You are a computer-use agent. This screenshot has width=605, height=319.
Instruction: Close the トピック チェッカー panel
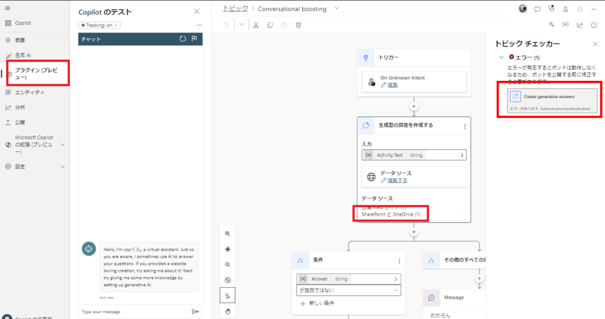point(595,44)
